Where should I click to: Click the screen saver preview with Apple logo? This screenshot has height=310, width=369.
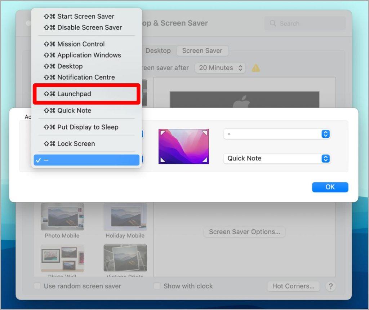coord(245,100)
